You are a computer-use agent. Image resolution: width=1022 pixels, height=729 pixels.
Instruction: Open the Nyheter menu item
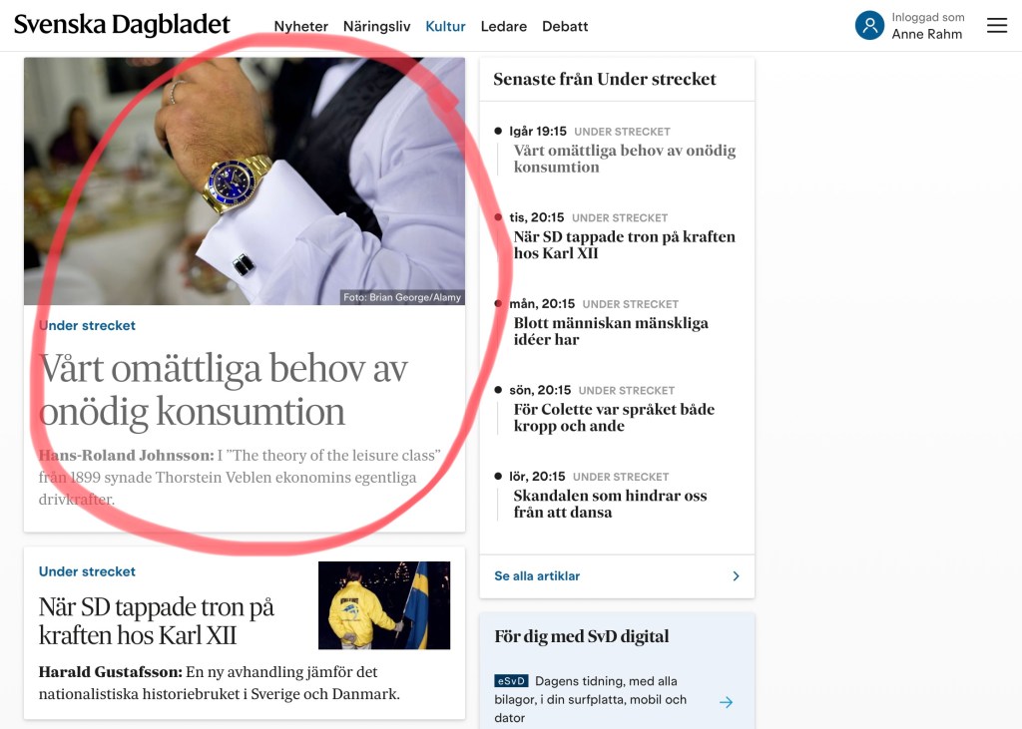300,26
